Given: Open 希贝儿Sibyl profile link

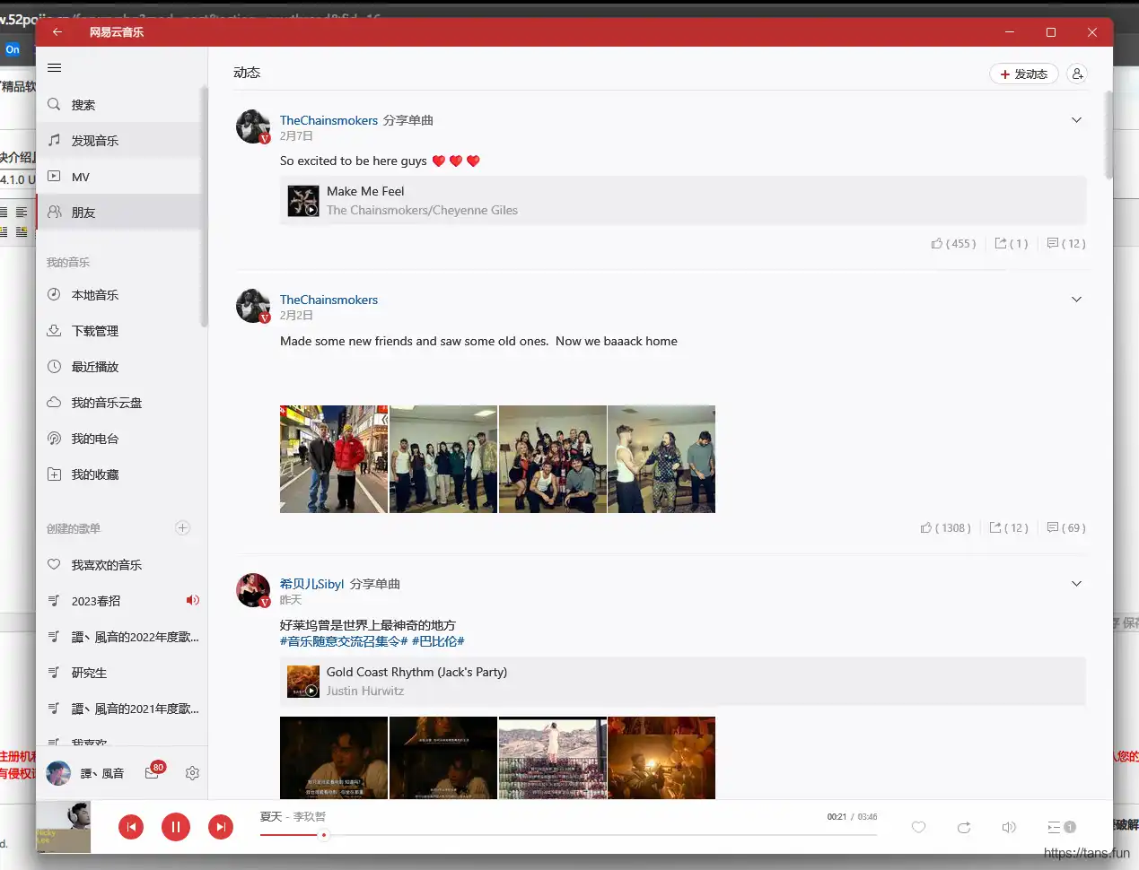Looking at the screenshot, I should tap(311, 584).
